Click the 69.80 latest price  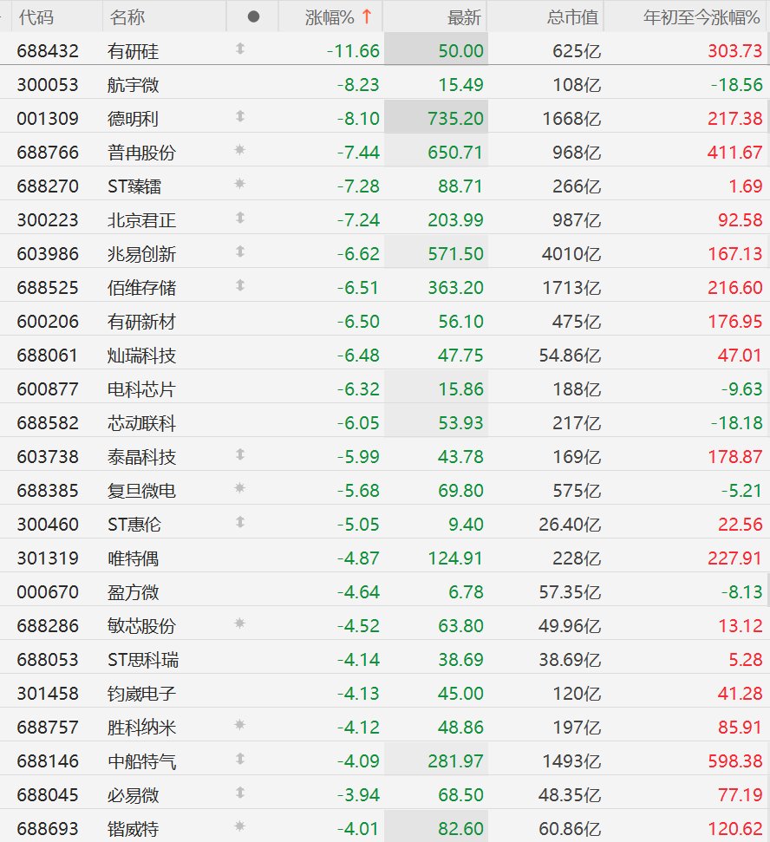pos(460,491)
